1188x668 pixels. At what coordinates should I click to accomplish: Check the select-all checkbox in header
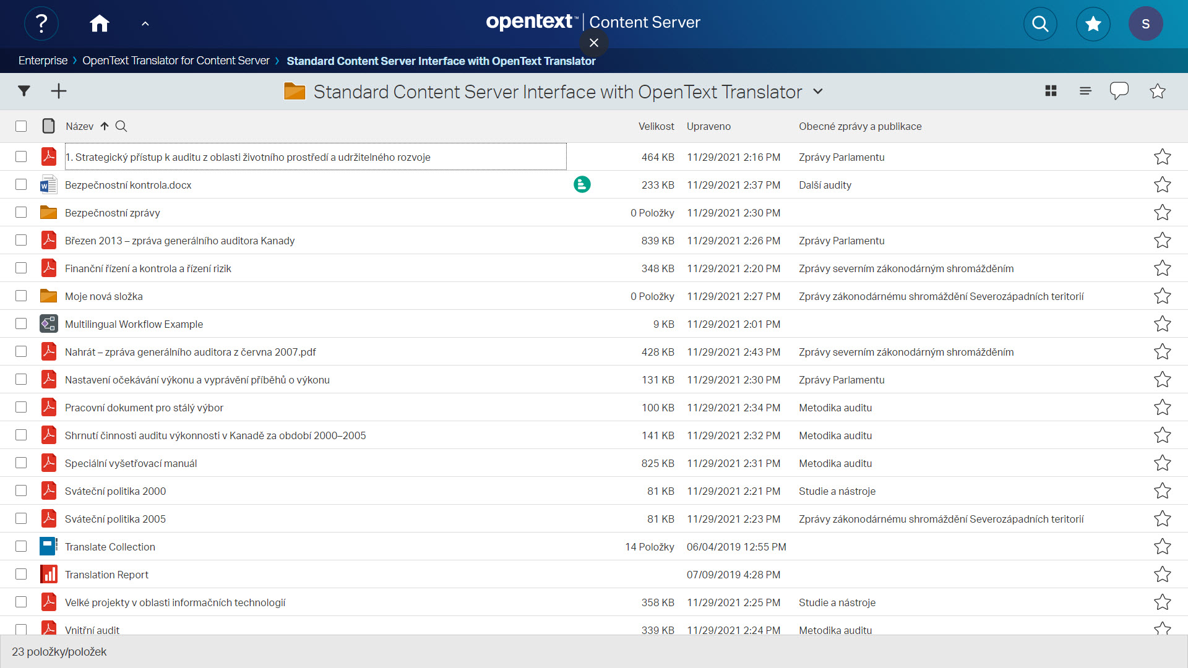[x=21, y=126]
